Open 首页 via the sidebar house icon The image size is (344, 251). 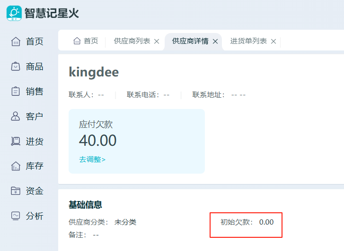pos(16,42)
